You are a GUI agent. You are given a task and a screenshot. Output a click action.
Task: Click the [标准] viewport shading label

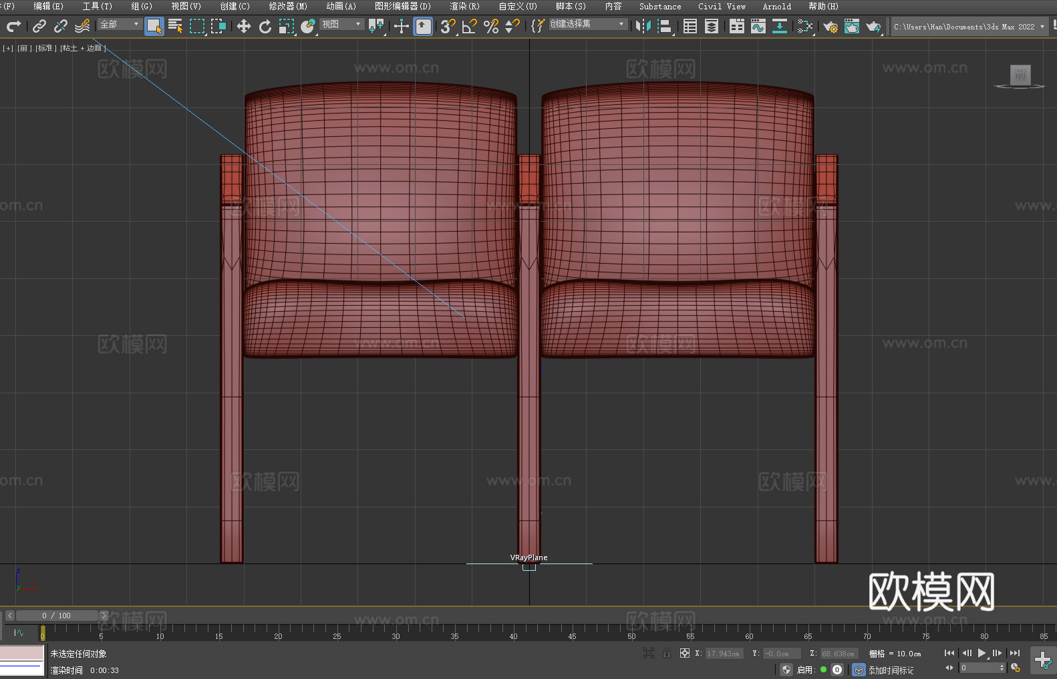(45, 48)
